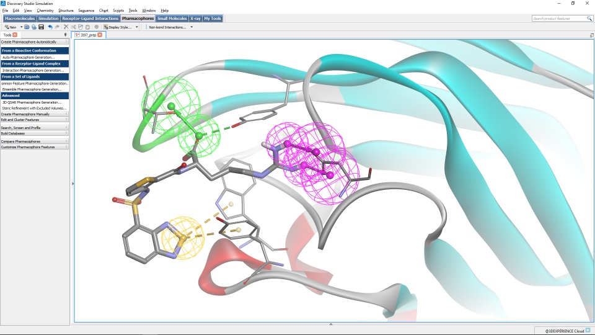This screenshot has height=335, width=595.
Task: Switch to the Simulation tab
Action: pyautogui.click(x=48, y=18)
